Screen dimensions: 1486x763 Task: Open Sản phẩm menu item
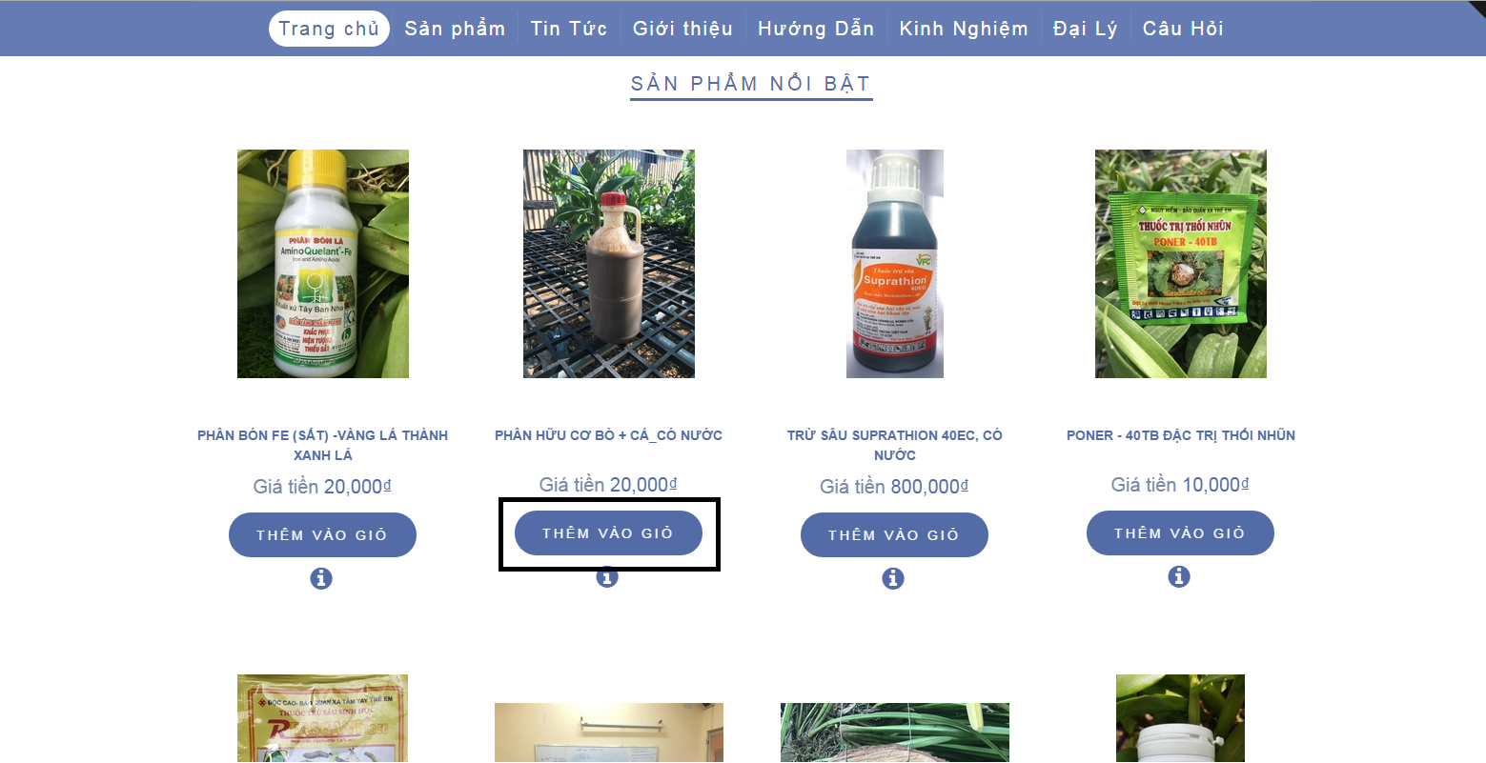455,29
